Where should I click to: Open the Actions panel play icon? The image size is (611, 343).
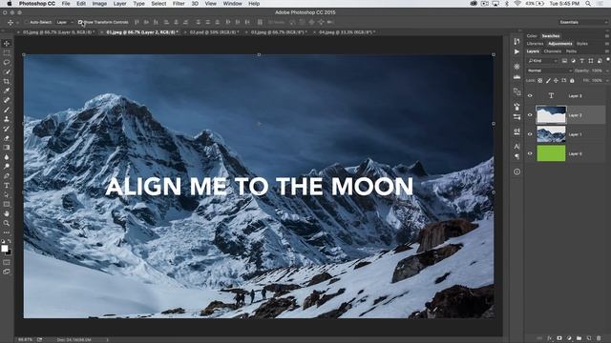(x=516, y=51)
